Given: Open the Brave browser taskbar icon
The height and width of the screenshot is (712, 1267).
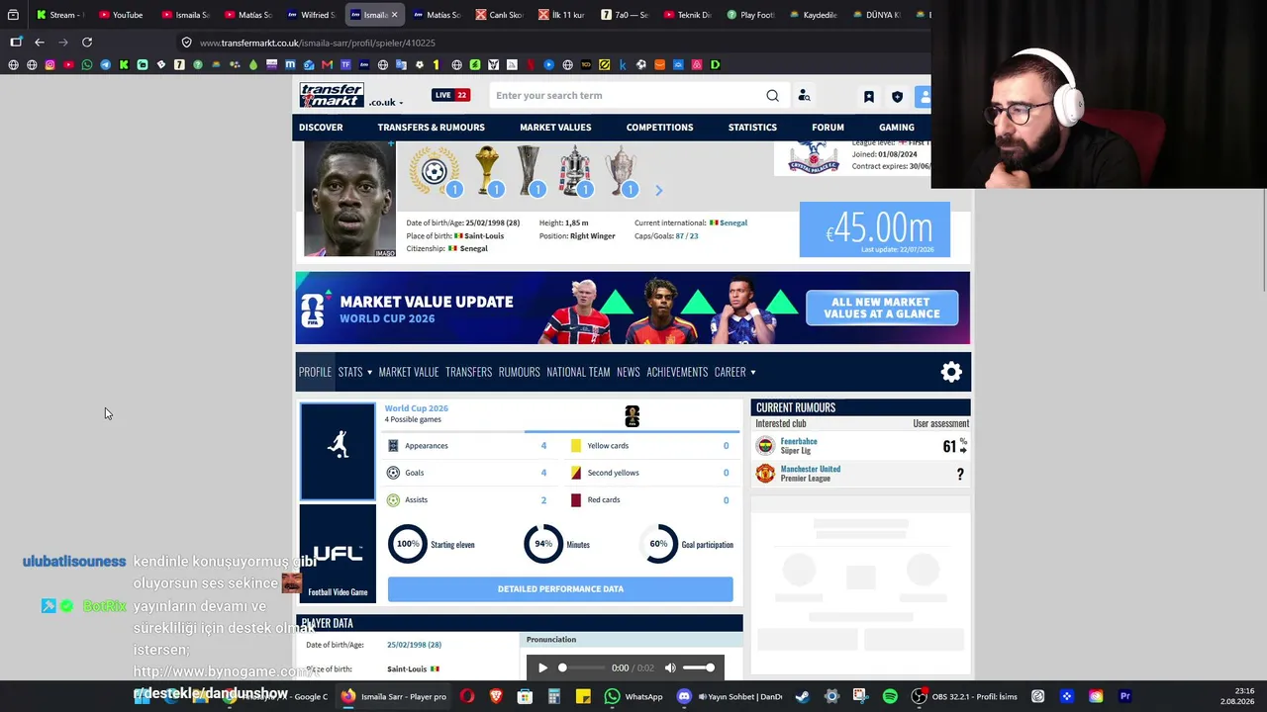Looking at the screenshot, I should point(496,696).
